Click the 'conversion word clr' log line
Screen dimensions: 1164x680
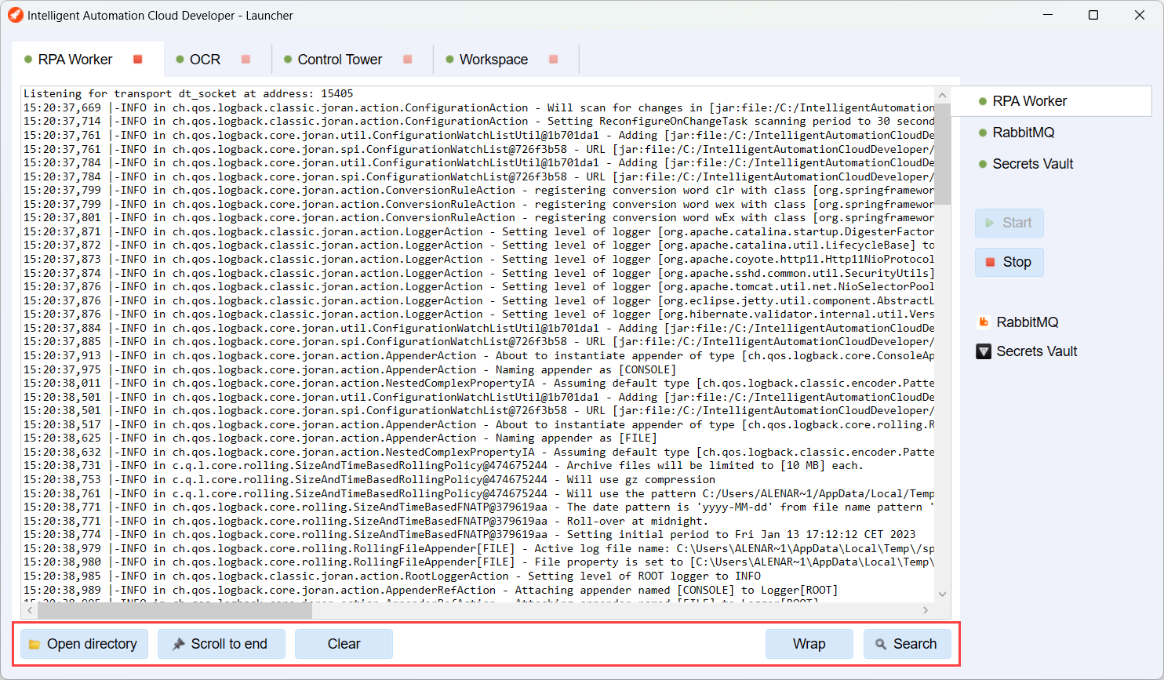click(x=478, y=190)
